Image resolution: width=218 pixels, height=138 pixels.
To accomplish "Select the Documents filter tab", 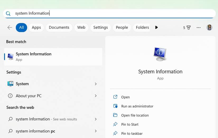I will click(59, 27).
